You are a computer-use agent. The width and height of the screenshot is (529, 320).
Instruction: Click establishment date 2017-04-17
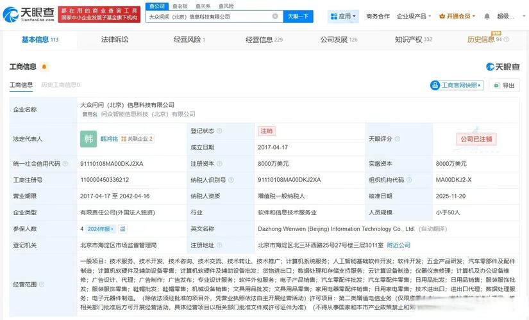coord(273,147)
